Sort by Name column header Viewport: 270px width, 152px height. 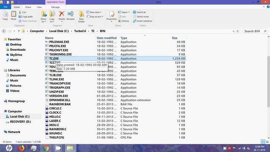coord(49,38)
